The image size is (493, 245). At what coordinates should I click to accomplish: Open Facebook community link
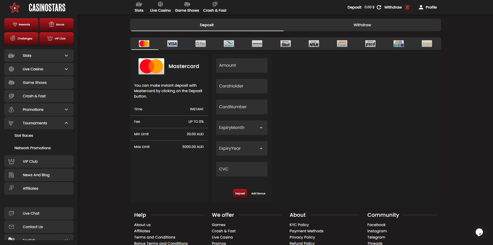pyautogui.click(x=376, y=225)
